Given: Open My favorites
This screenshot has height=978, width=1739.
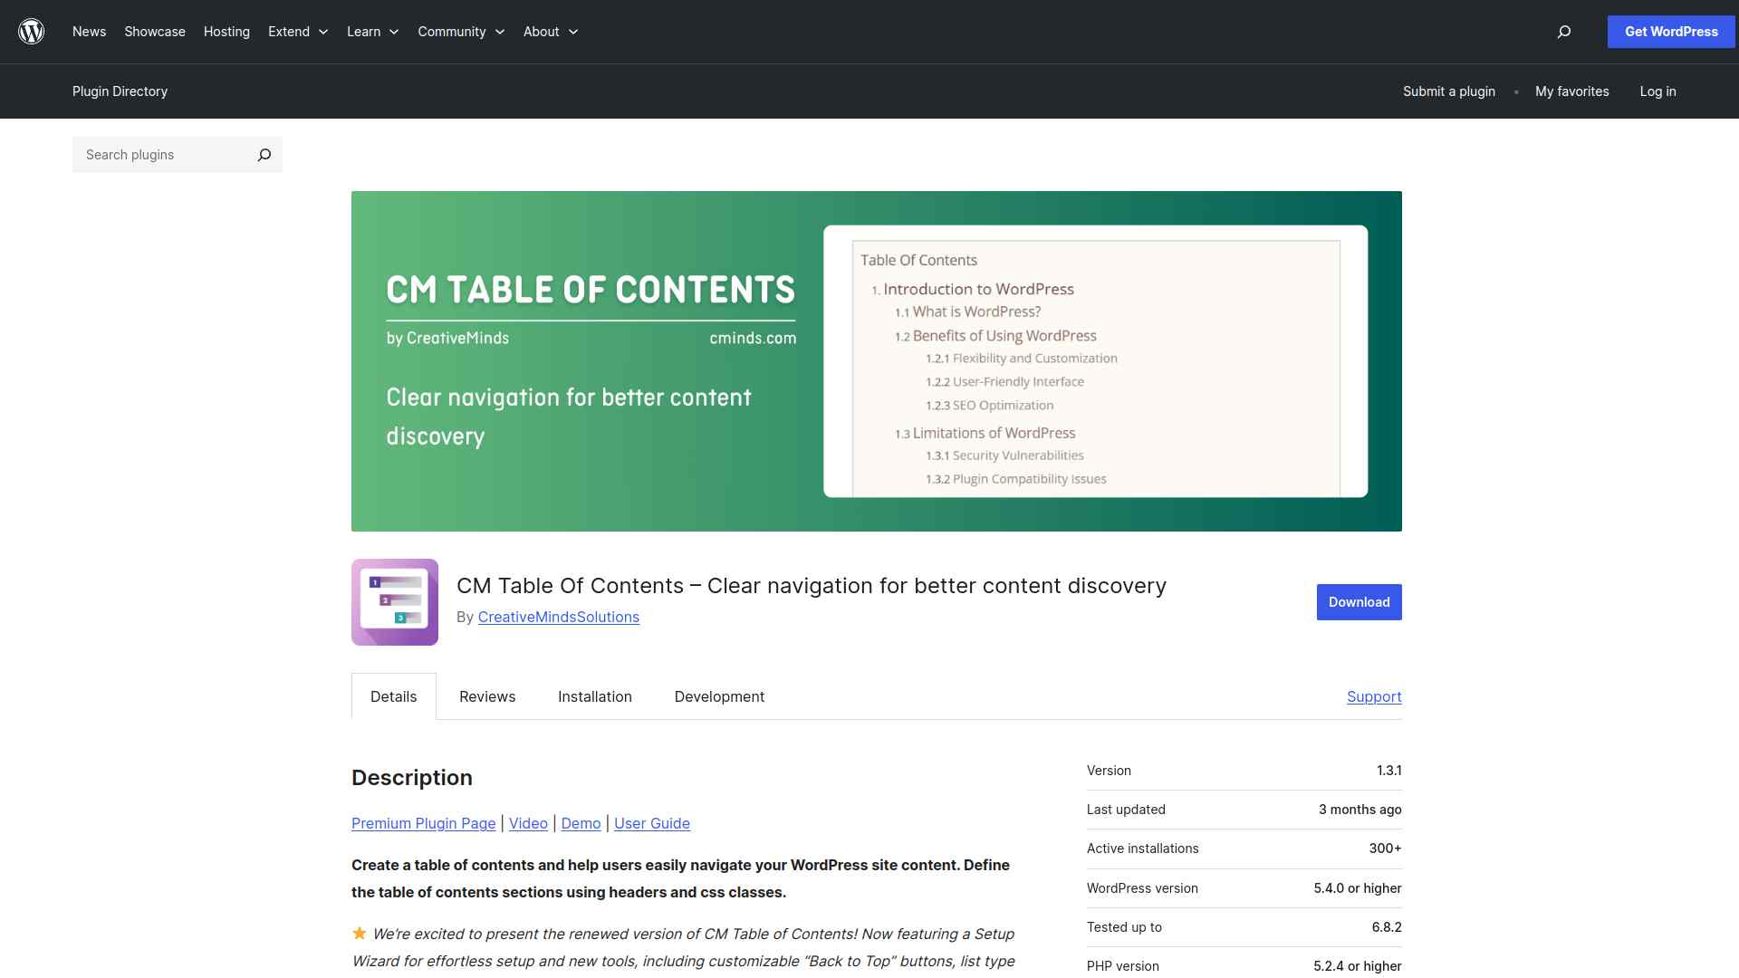Looking at the screenshot, I should (x=1572, y=91).
